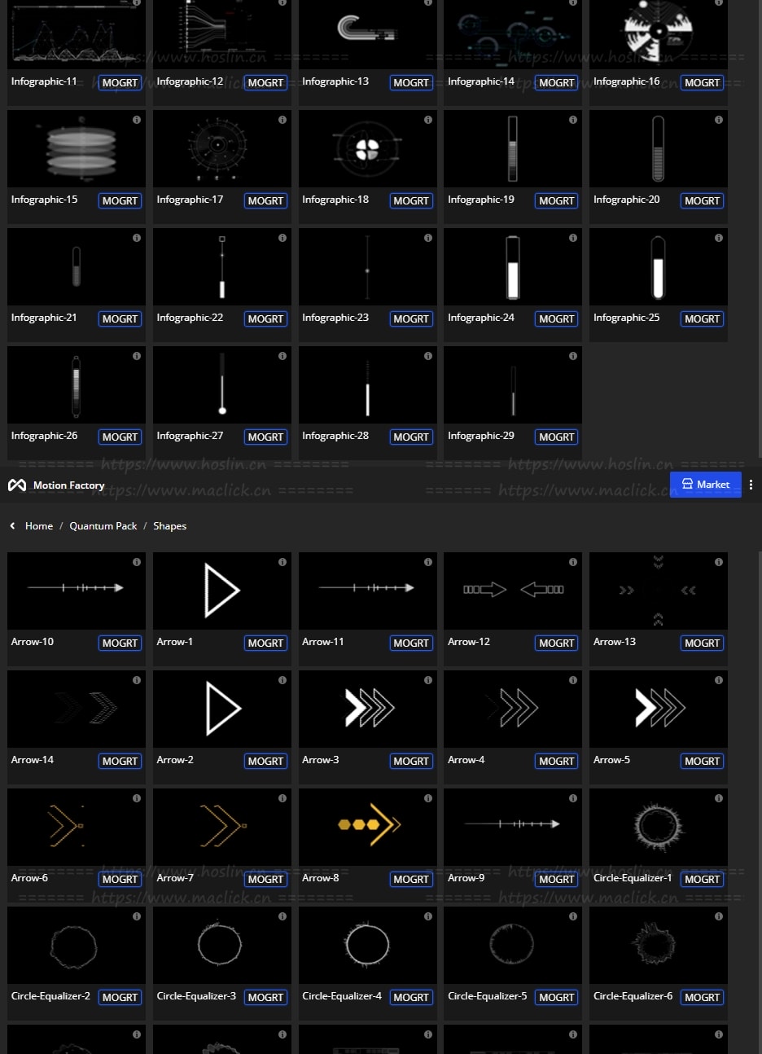Image resolution: width=762 pixels, height=1054 pixels.
Task: Go to Home breadcrumb
Action: (x=39, y=526)
